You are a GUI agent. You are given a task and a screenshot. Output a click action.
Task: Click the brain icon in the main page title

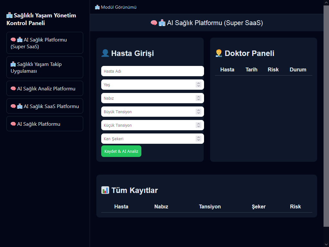coord(154,23)
